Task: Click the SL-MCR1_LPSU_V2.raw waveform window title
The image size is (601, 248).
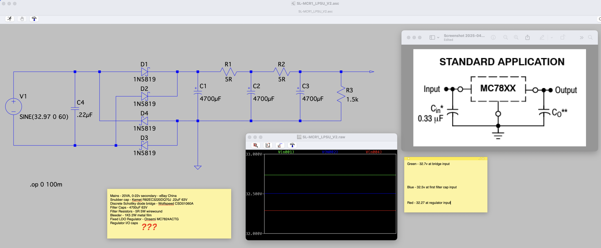Action: pyautogui.click(x=324, y=137)
